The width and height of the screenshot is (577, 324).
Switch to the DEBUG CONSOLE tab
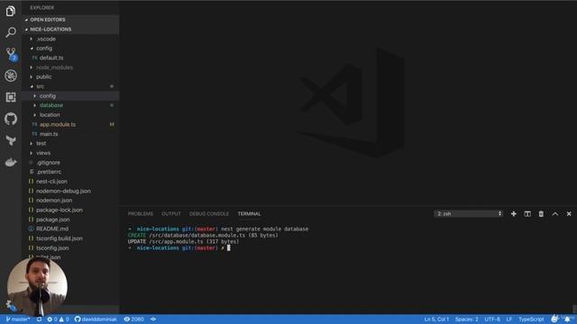pyautogui.click(x=209, y=214)
